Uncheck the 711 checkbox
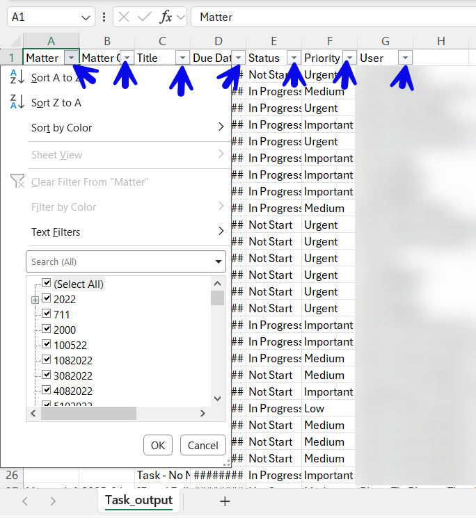 tap(47, 314)
